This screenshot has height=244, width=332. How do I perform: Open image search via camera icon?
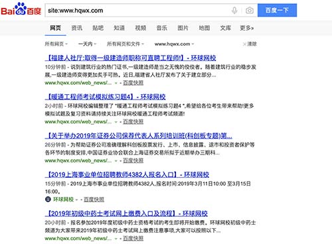pos(250,11)
